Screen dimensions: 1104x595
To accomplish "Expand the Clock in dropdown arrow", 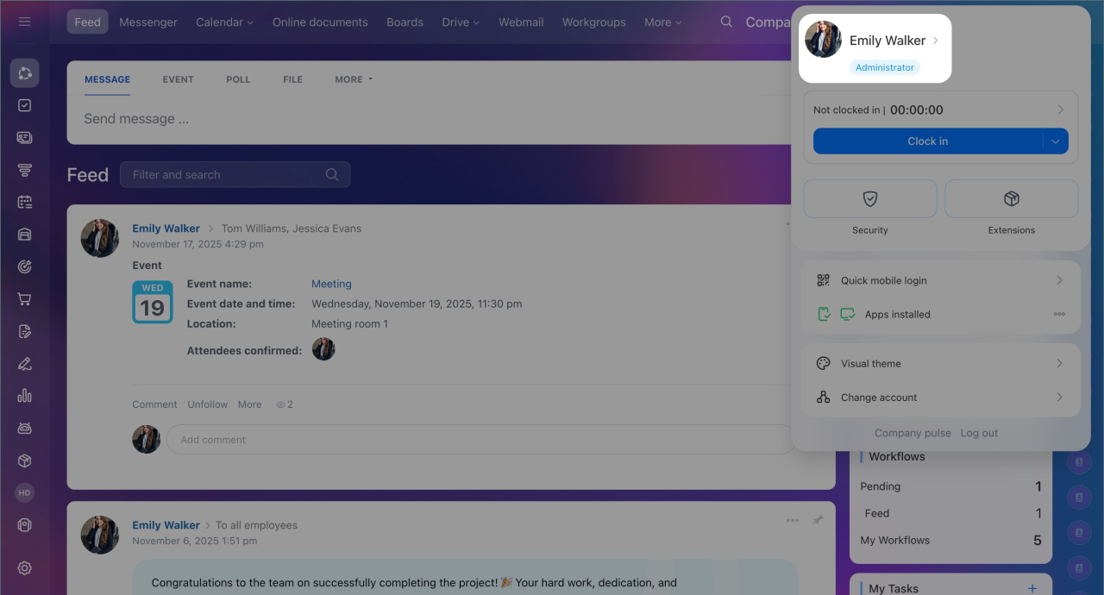I will pos(1056,141).
